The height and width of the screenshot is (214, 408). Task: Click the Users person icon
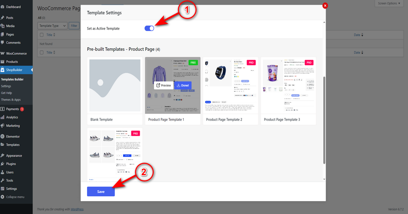point(3,172)
